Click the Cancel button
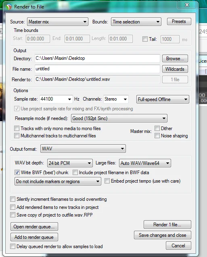The width and height of the screenshot is (207, 257). [x=178, y=246]
